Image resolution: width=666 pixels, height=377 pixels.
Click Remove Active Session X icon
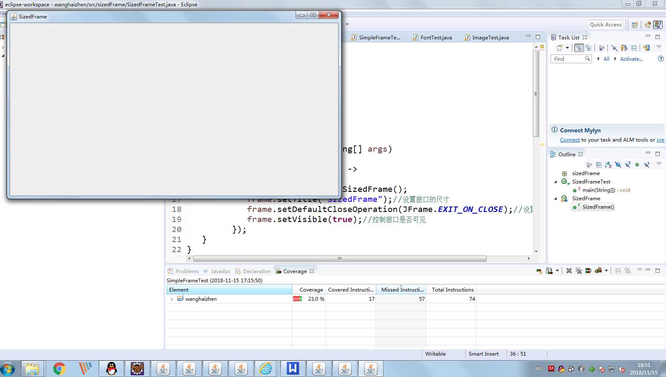pyautogui.click(x=569, y=271)
